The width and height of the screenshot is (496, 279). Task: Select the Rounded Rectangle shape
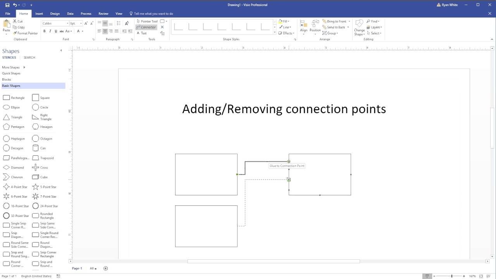(x=43, y=216)
